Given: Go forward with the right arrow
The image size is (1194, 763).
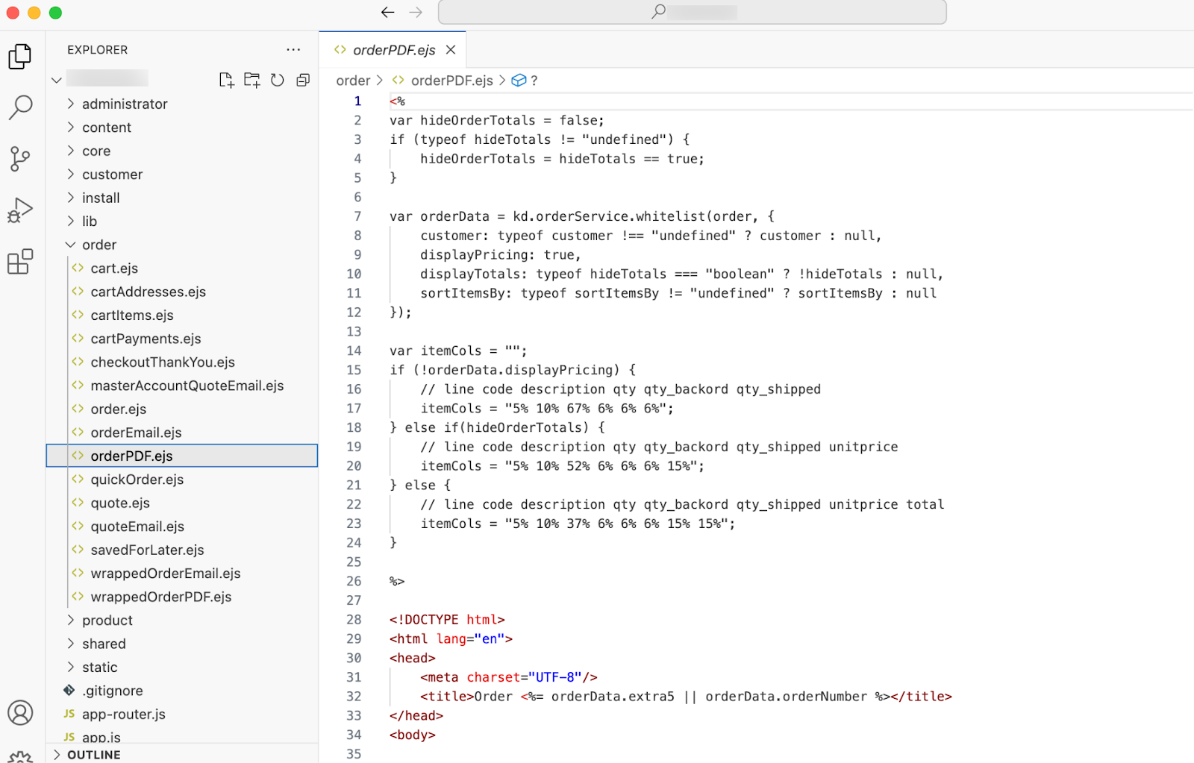Looking at the screenshot, I should pyautogui.click(x=416, y=12).
